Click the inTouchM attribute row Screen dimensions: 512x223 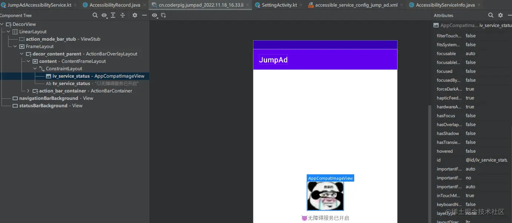472,196
